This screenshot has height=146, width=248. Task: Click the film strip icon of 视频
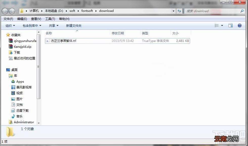(x=13, y=93)
